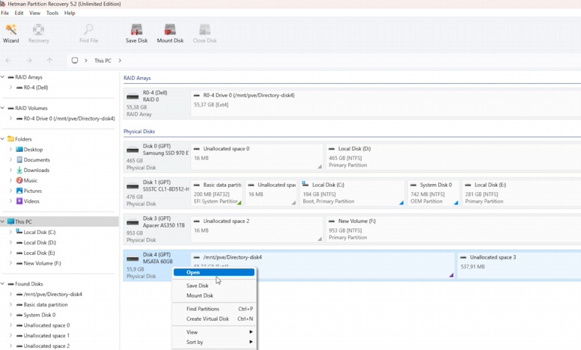Click This PC in the breadcrumb
The width and height of the screenshot is (581, 350).
[x=103, y=61]
